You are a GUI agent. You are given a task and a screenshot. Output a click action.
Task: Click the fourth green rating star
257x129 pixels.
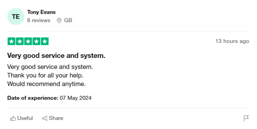[36, 41]
